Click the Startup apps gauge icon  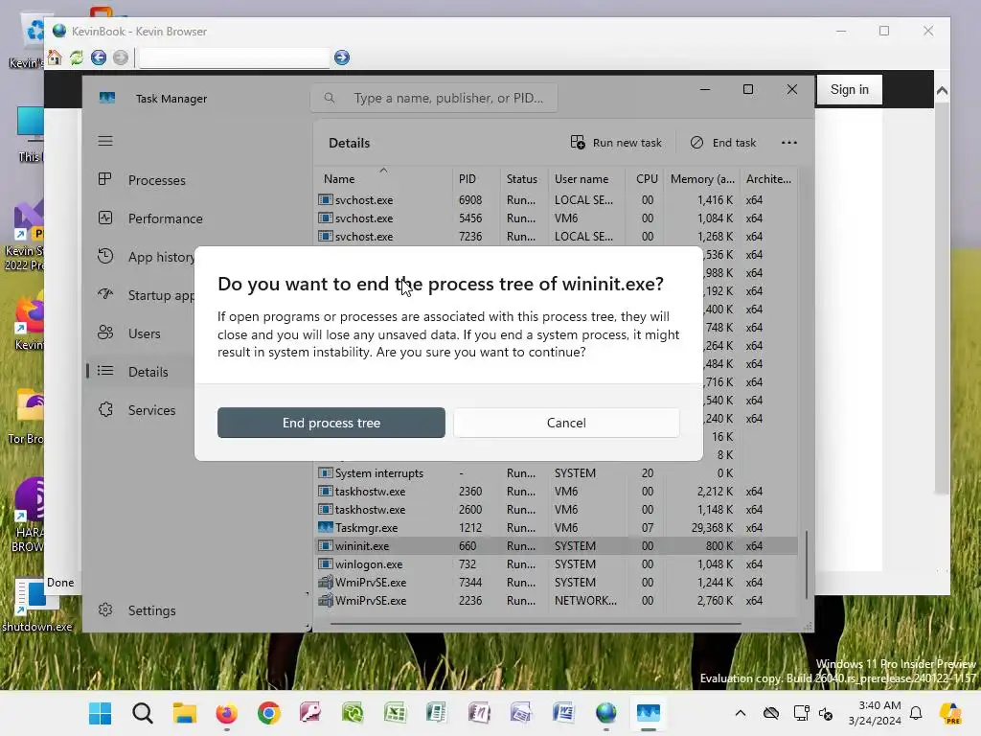(105, 294)
